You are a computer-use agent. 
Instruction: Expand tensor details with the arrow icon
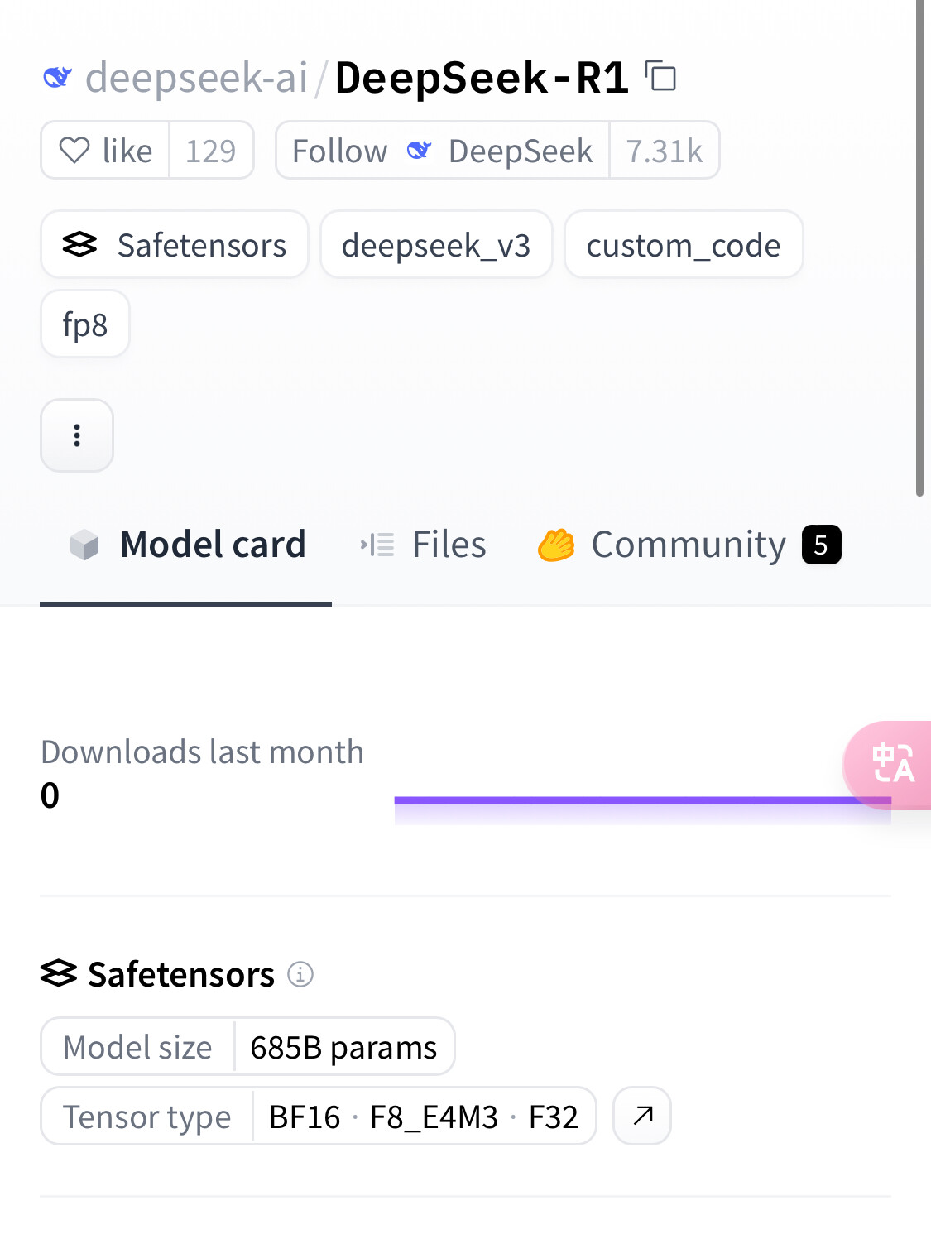tap(642, 1116)
